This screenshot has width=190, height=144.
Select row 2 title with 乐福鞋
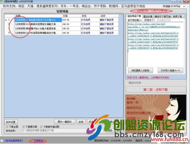click(38, 24)
